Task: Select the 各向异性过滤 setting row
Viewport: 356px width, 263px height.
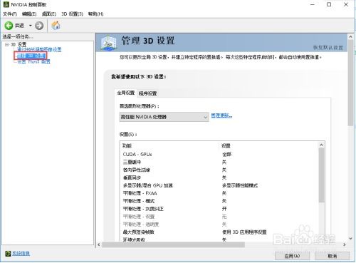Action: tap(220, 170)
